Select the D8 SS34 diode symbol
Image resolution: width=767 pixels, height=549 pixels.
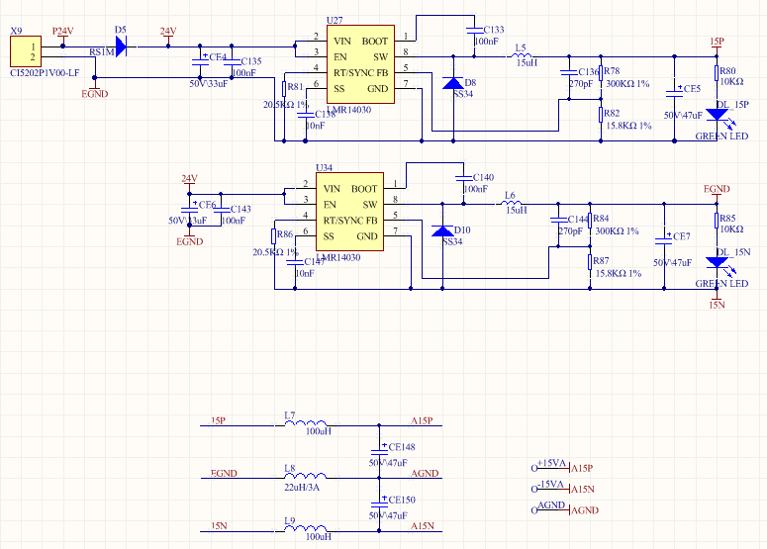pyautogui.click(x=453, y=83)
